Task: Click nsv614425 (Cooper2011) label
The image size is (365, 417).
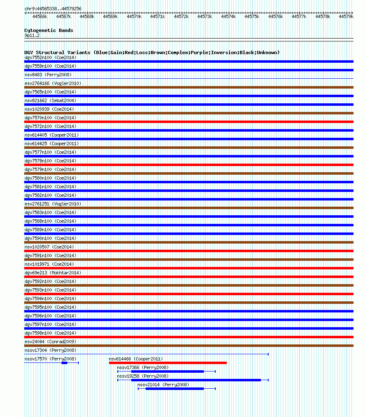Action: [x=52, y=144]
